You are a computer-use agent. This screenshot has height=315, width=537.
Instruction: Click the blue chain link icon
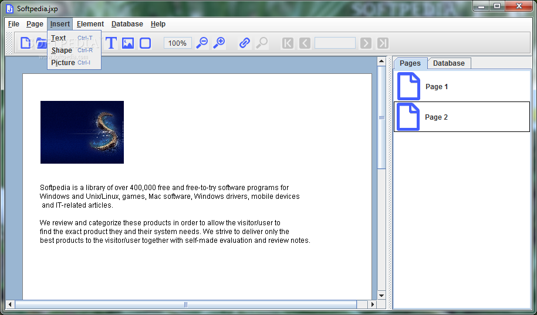coord(245,43)
